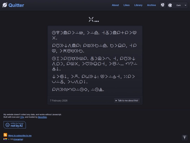Go to the About page
The image size is (190, 143).
pos(115,5)
